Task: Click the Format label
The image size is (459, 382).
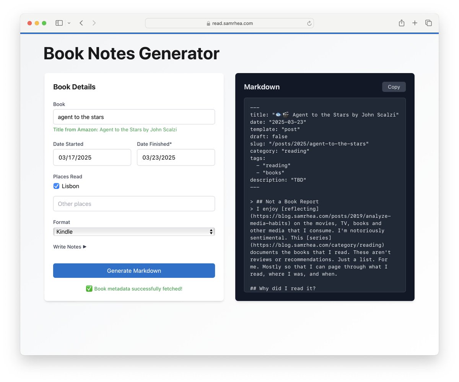Action: pyautogui.click(x=62, y=222)
